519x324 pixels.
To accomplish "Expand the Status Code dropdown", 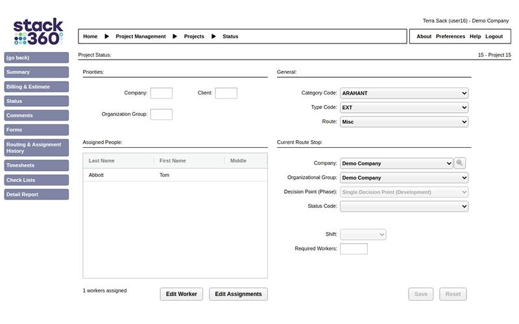I will pos(404,206).
